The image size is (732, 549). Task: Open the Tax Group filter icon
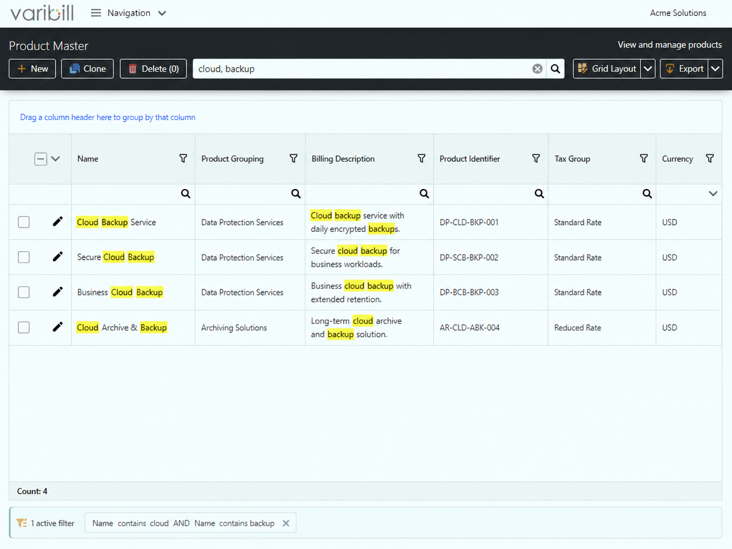tap(644, 159)
